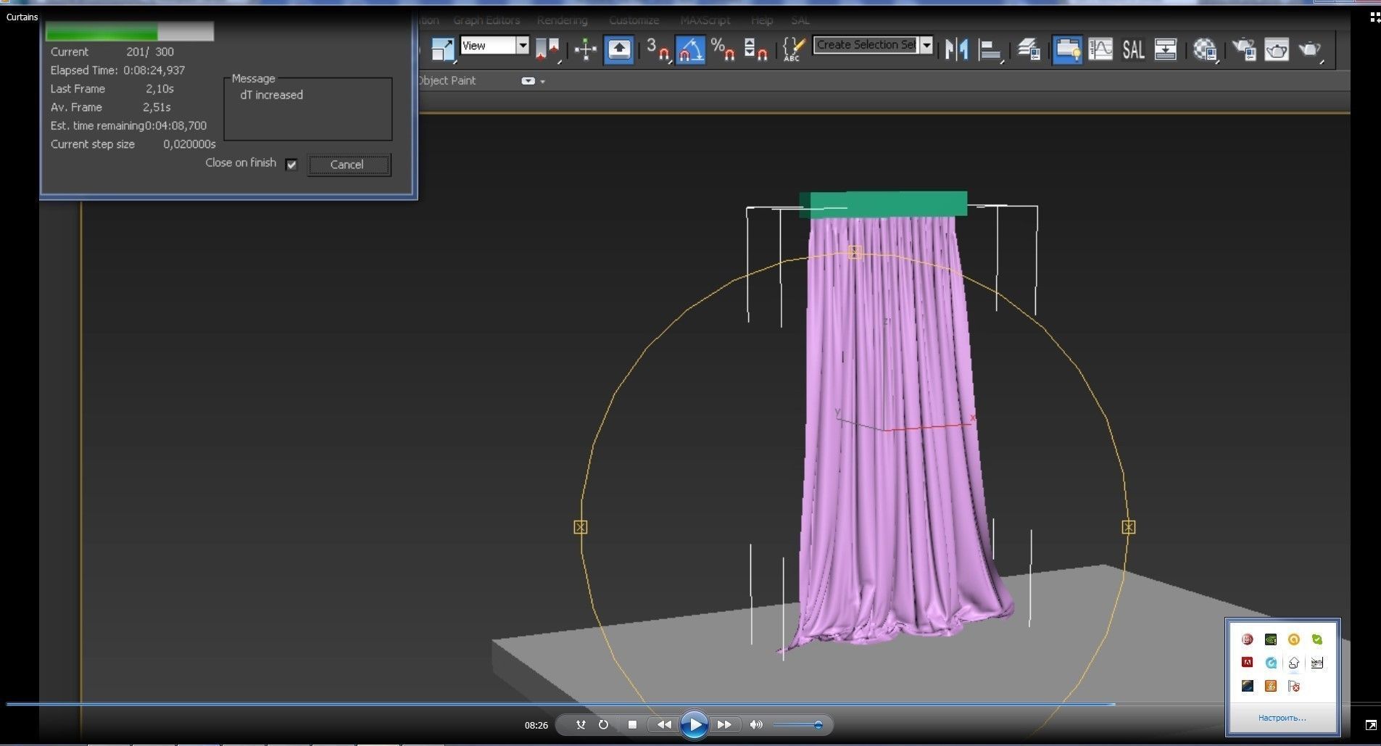The image size is (1381, 746).
Task: Click the elapsed time value 0:08:24,937
Action: 154,70
